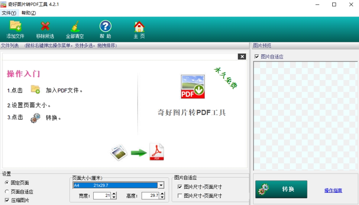This screenshot has height=205, width=359.
Task: Decrease 高度 height with down arrow
Action: point(162,197)
